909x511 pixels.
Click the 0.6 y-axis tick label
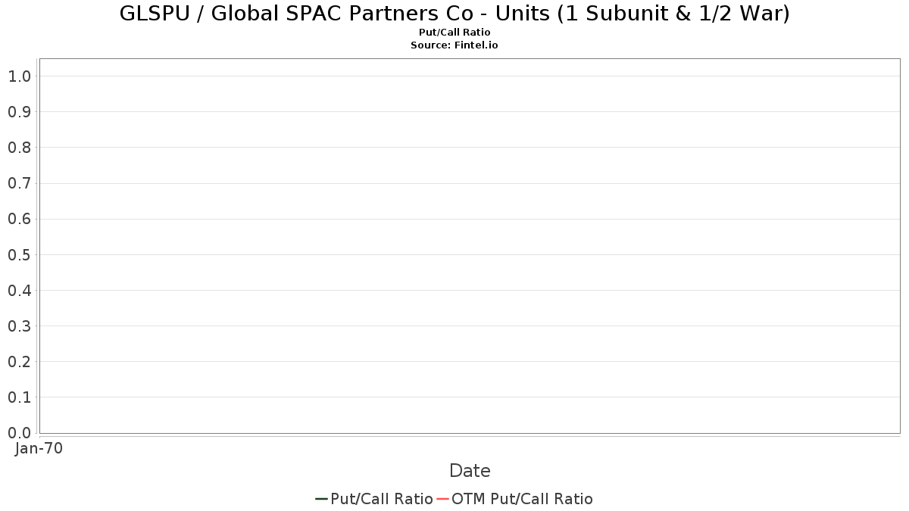click(19, 219)
